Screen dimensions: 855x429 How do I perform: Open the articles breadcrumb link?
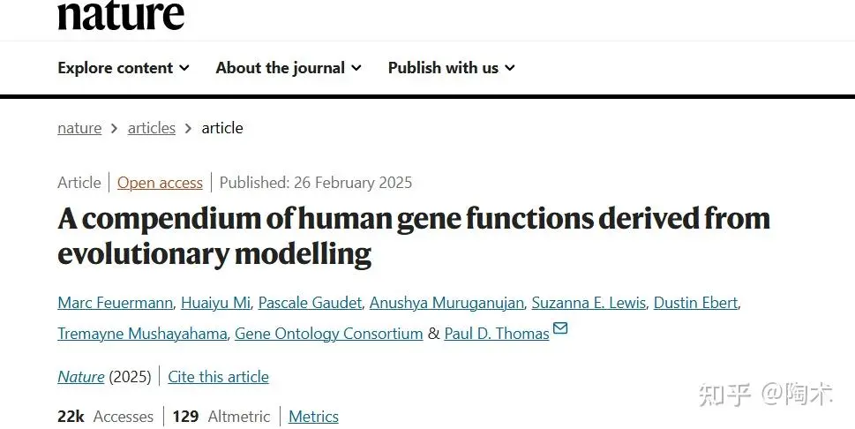tap(152, 128)
